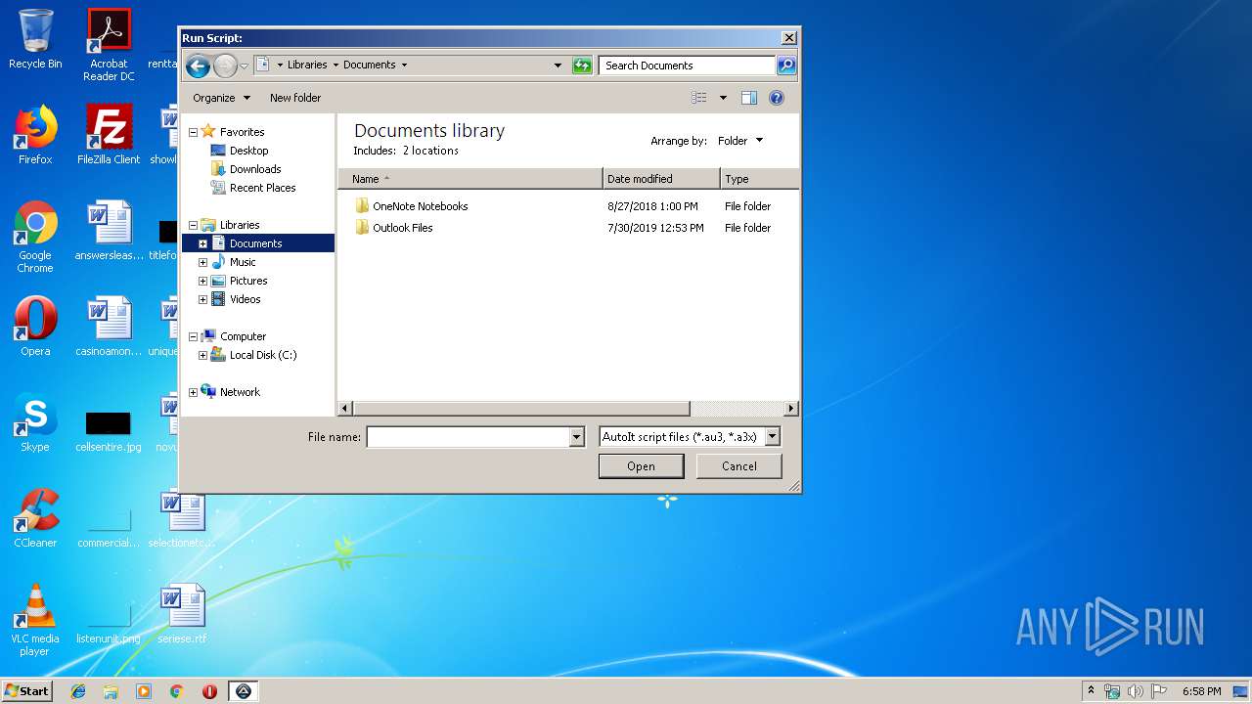Open recent locations dropdown beside Forward arrow
This screenshot has height=704, width=1252.
point(245,66)
